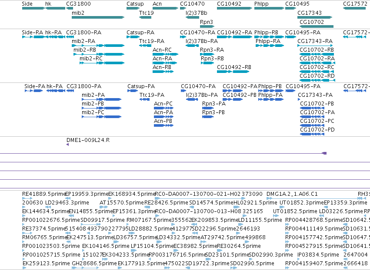Open the RC0-DA0007-130700-021-H02 EST
Image resolution: width=370 pixels, height=270 pixels.
pyautogui.click(x=200, y=198)
